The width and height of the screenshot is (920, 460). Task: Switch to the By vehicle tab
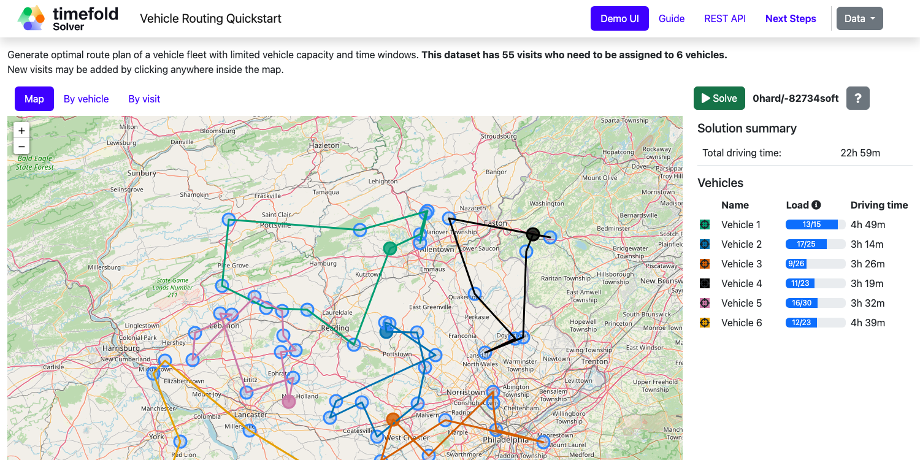click(86, 99)
